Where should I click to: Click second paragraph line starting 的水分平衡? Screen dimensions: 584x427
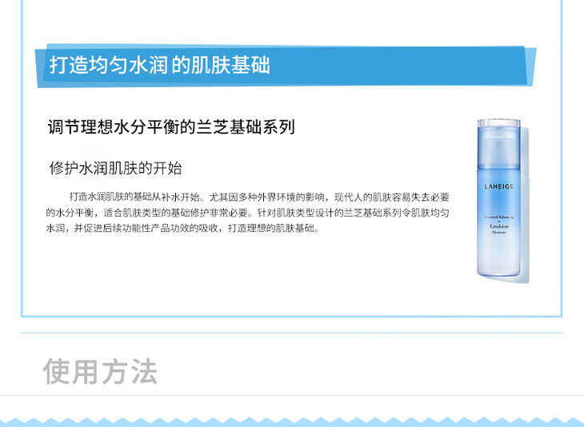coord(247,213)
